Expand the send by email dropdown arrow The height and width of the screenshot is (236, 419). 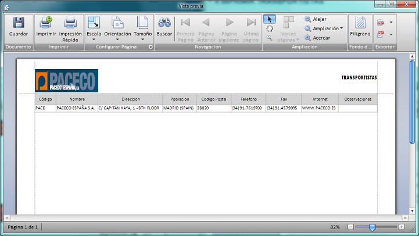pos(391,34)
